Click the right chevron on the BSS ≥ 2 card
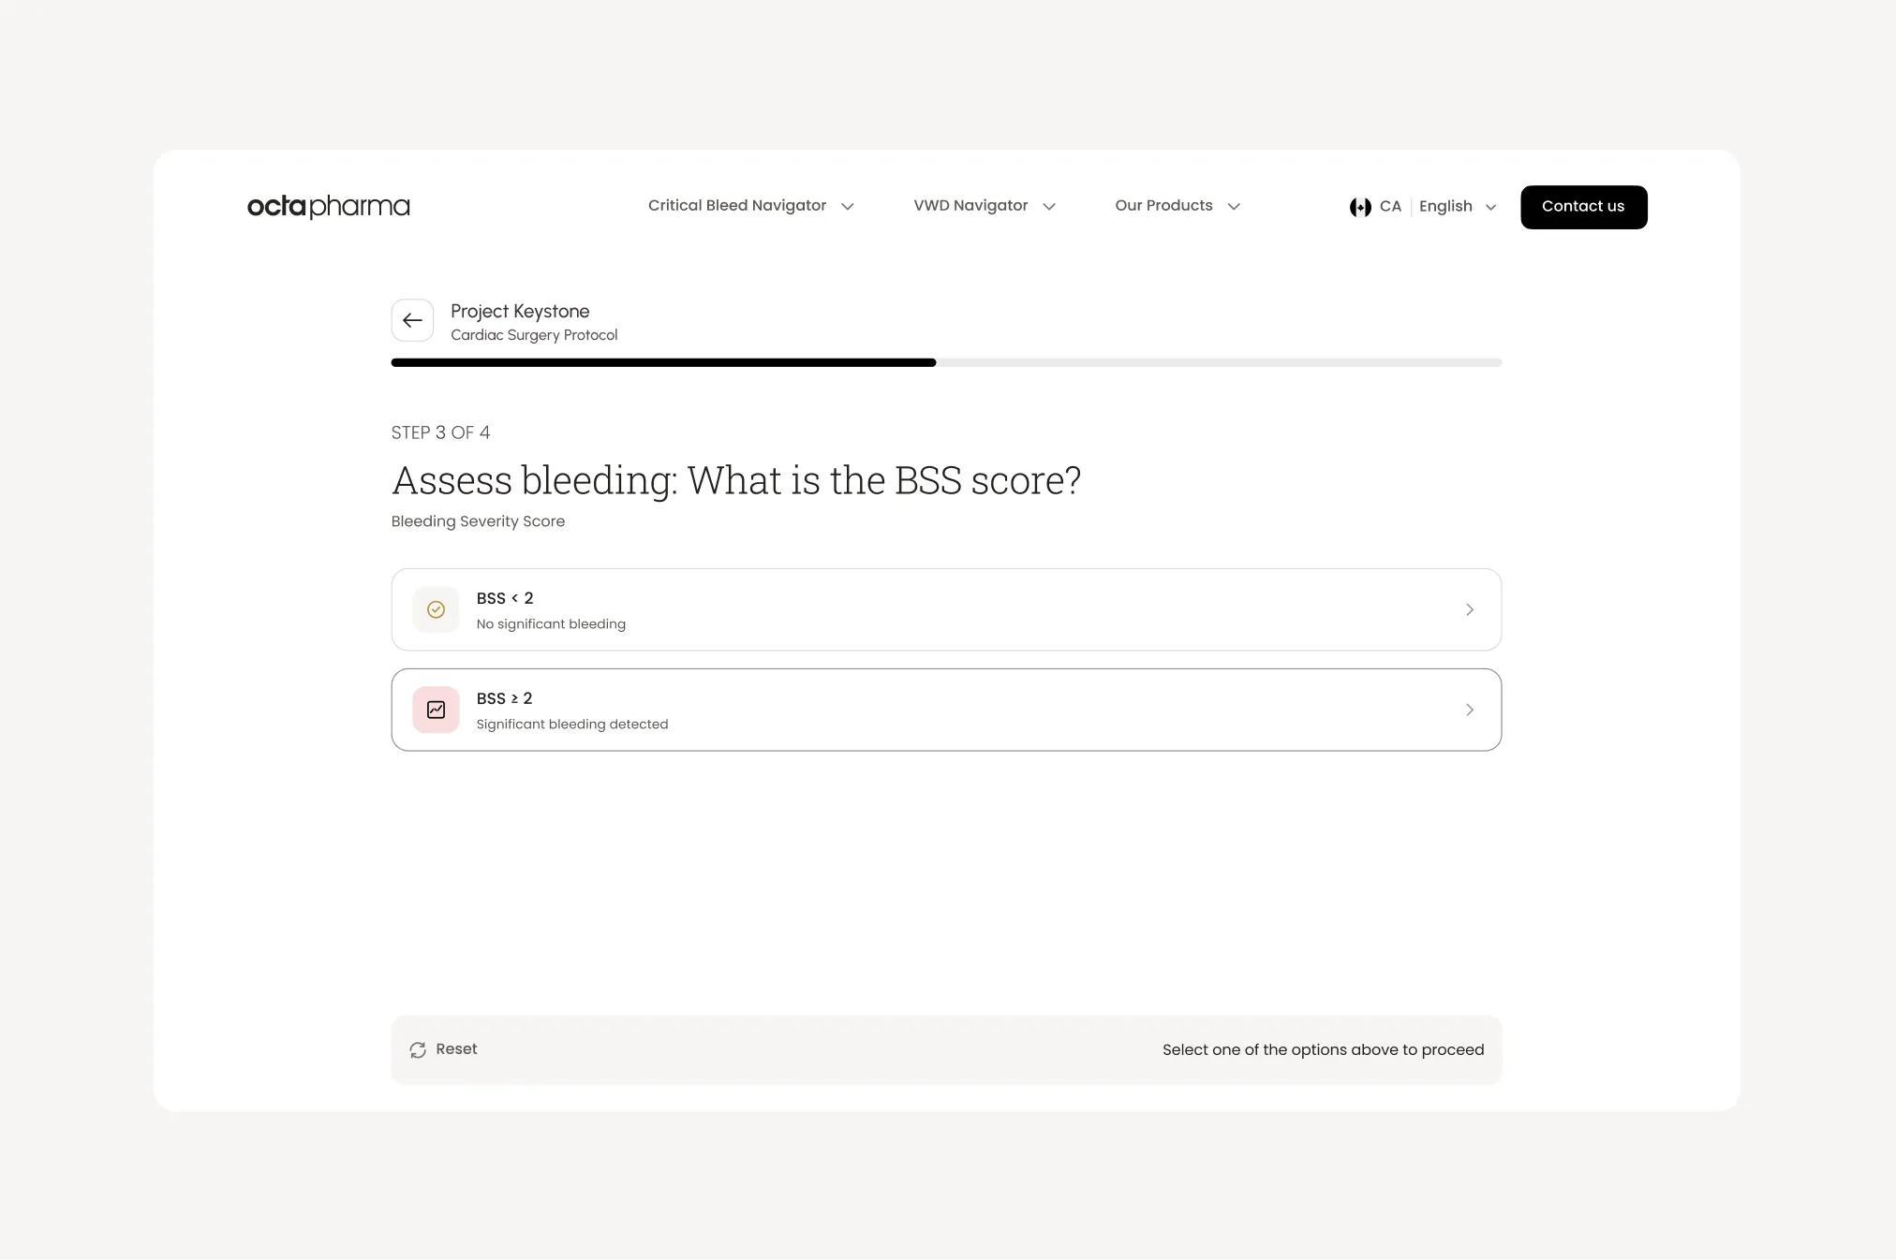 click(1470, 710)
